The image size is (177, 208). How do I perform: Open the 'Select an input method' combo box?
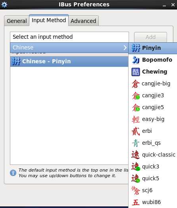(69, 37)
